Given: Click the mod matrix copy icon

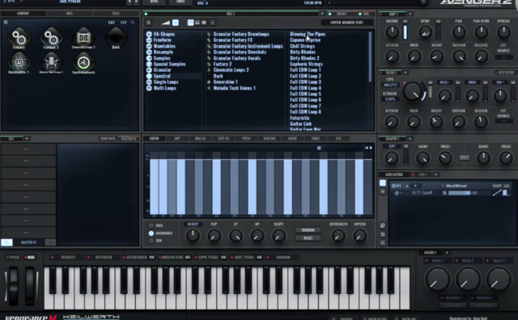Looking at the screenshot, I should click(x=383, y=225).
